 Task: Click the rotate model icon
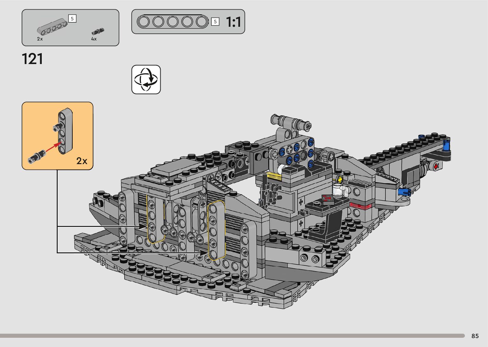(x=146, y=80)
